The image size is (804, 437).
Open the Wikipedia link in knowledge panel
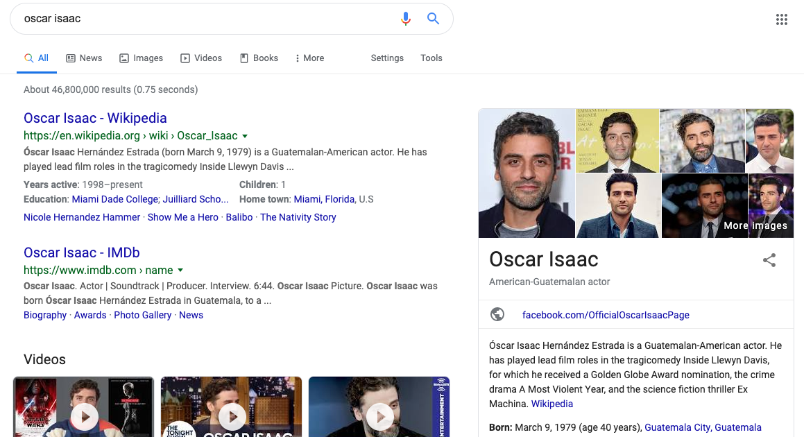(552, 404)
